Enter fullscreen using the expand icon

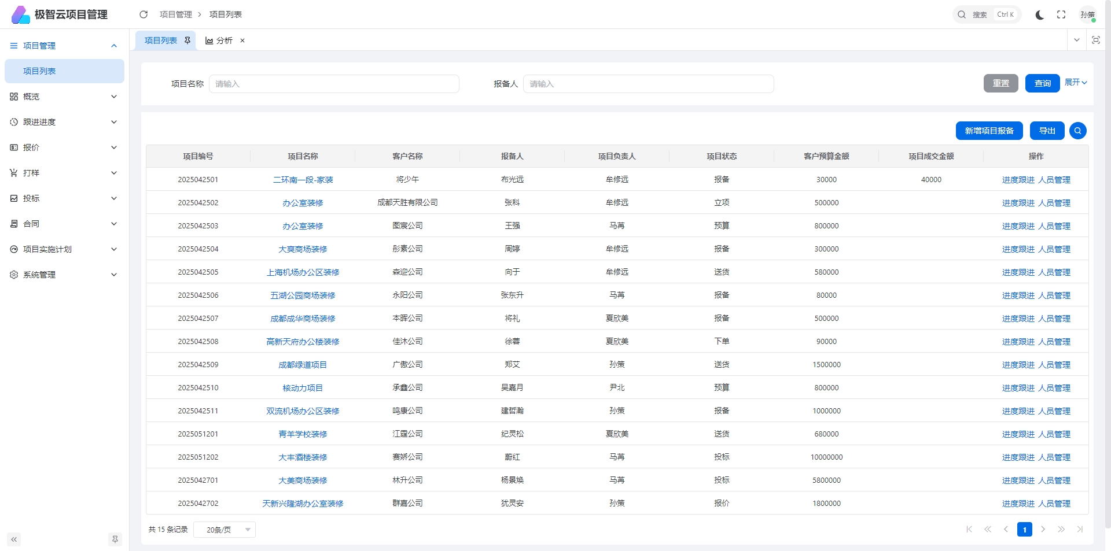[x=1061, y=14]
